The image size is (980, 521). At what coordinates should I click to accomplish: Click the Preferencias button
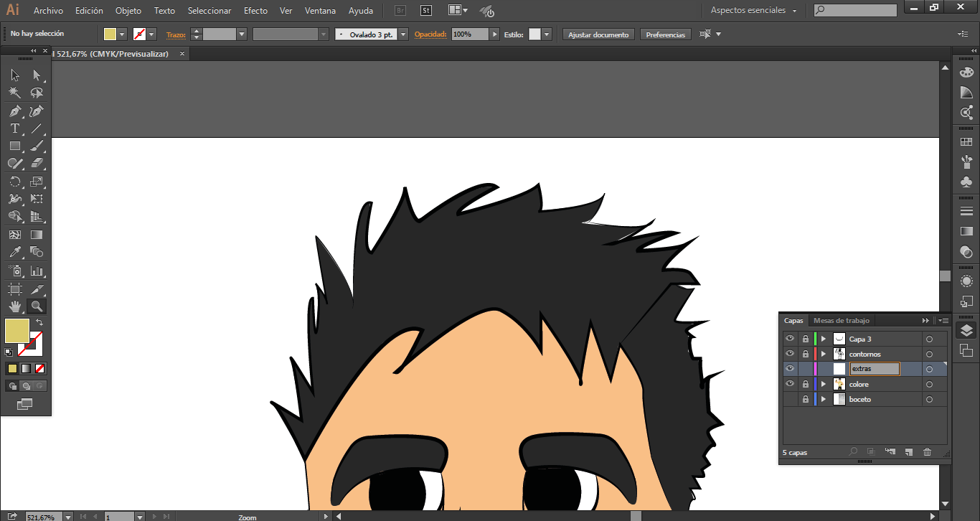pyautogui.click(x=665, y=34)
